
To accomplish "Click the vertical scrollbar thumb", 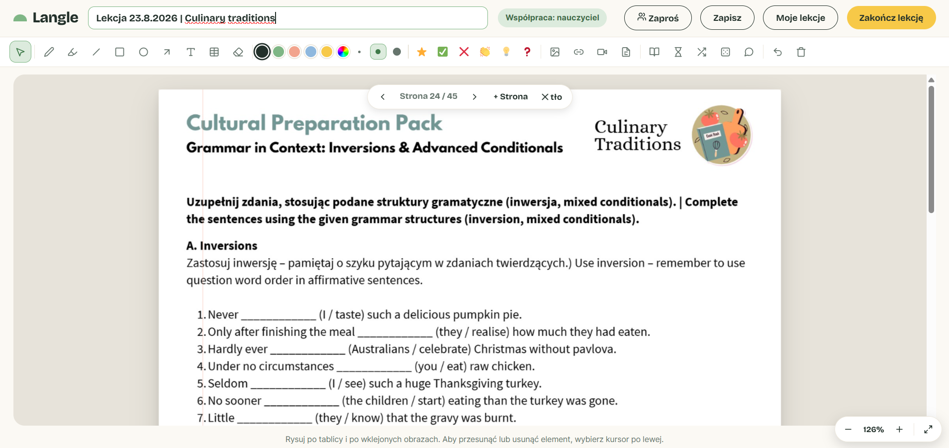I will coord(931,149).
